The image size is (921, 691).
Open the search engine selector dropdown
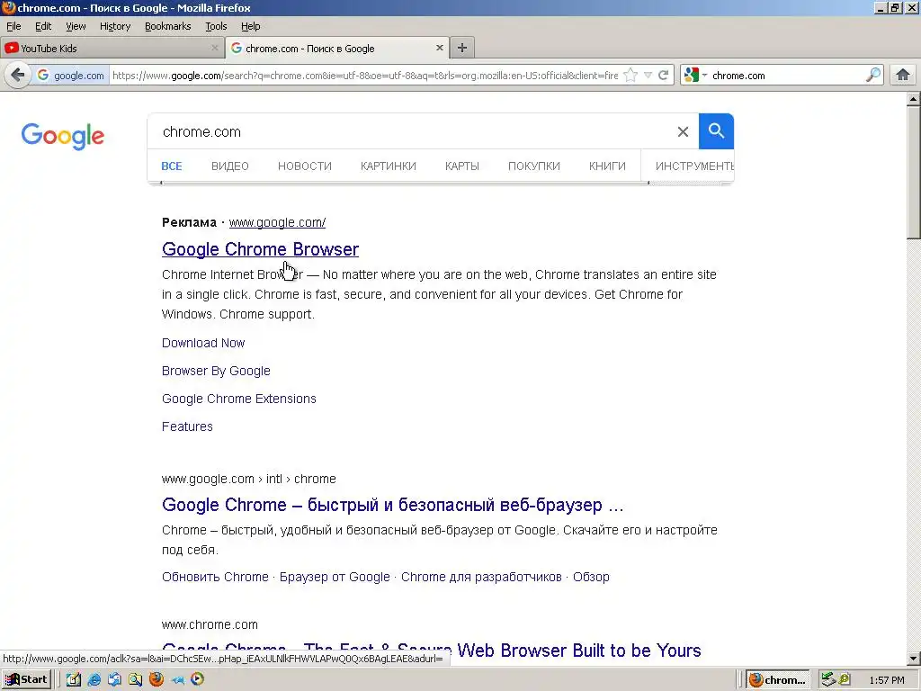(x=695, y=76)
